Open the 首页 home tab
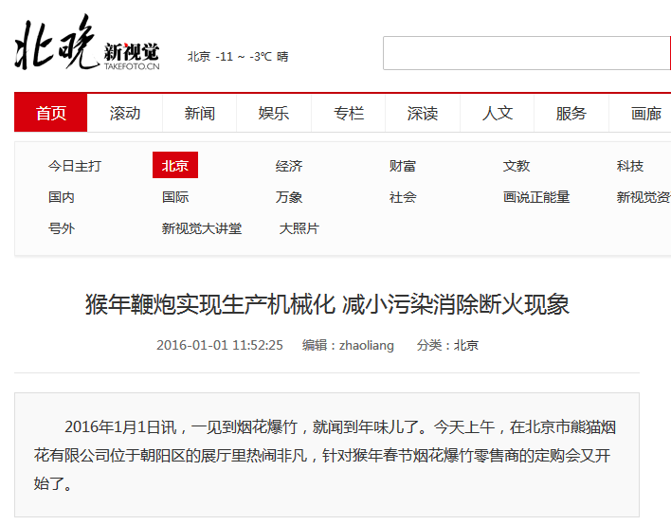The height and width of the screenshot is (525, 671). [51, 113]
